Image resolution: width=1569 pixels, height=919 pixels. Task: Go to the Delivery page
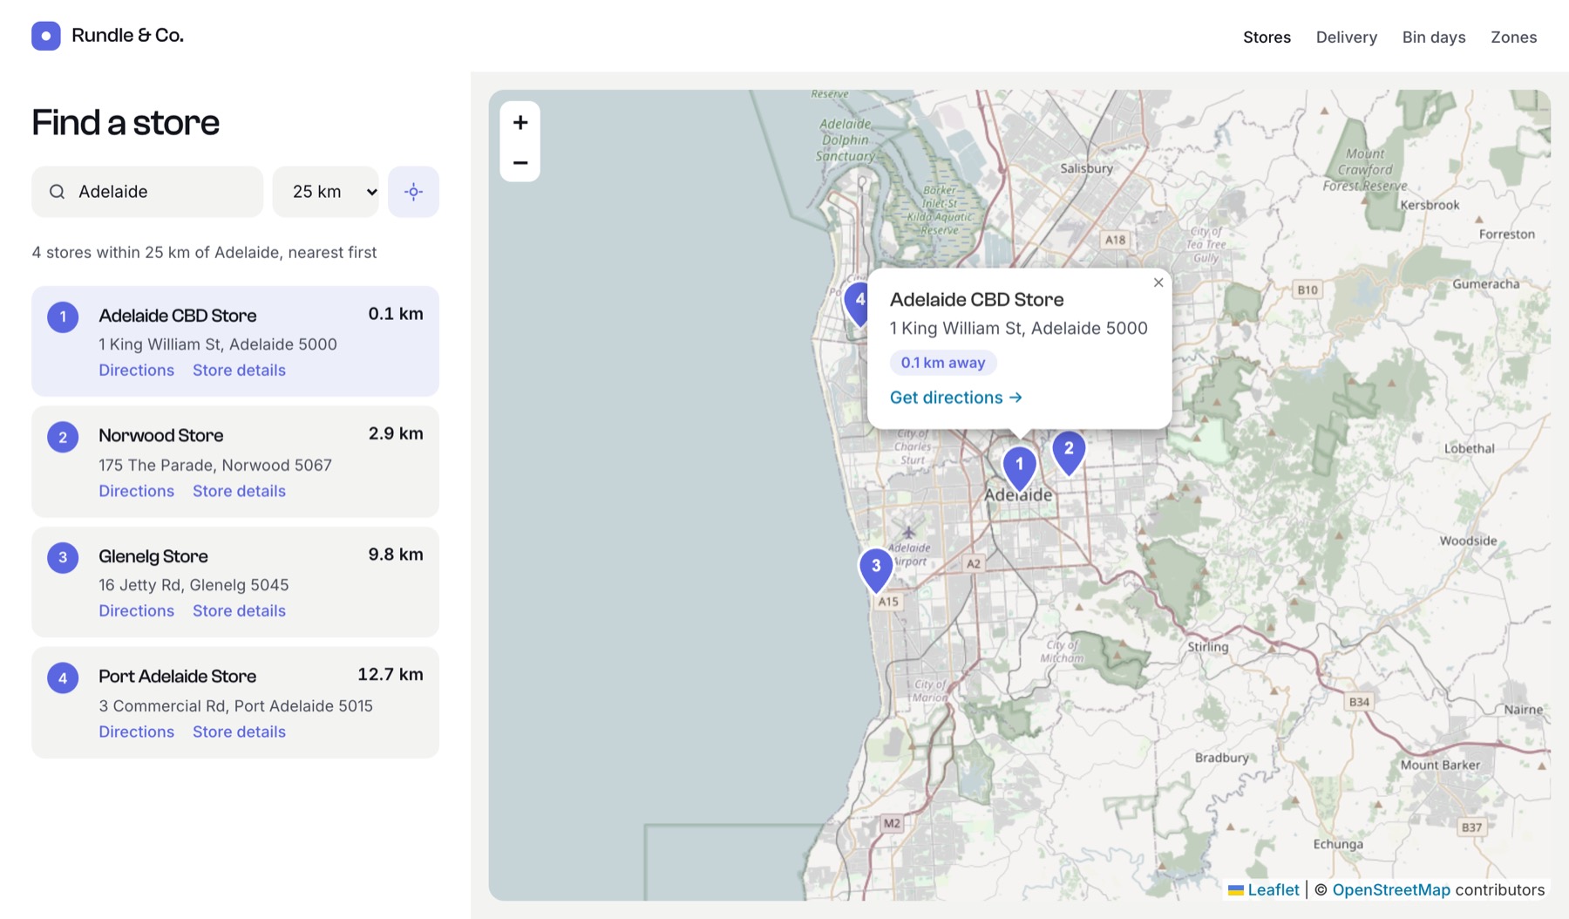(x=1346, y=37)
